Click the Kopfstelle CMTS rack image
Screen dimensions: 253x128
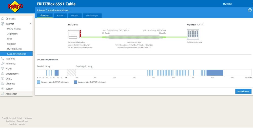pyautogui.click(x=193, y=34)
